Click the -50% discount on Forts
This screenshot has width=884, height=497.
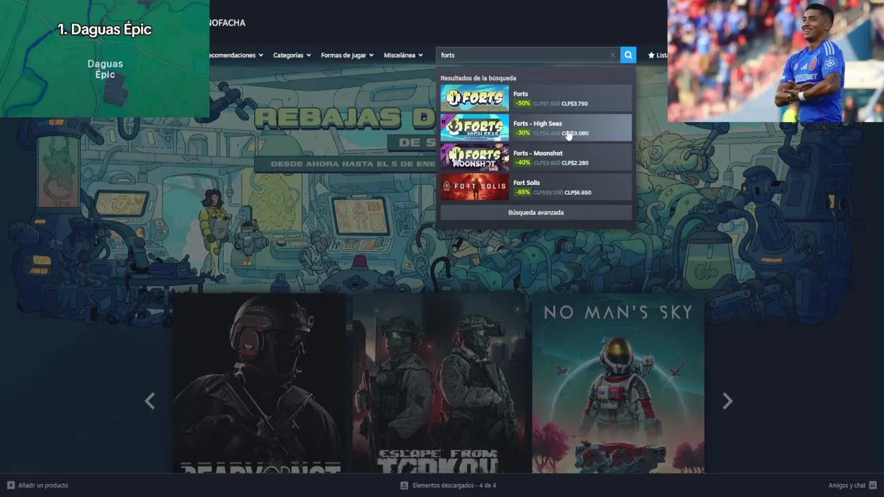523,104
